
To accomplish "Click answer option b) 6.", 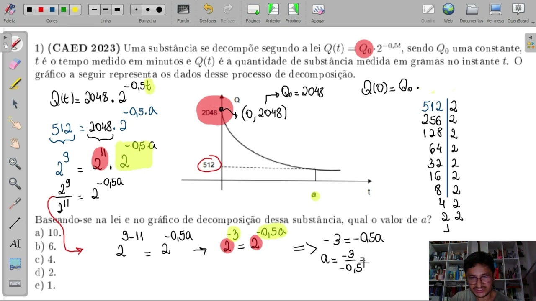I will pyautogui.click(x=46, y=246).
